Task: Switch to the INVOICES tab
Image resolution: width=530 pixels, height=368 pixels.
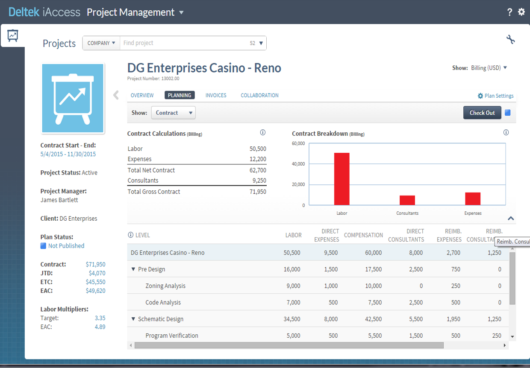Action: pos(216,95)
